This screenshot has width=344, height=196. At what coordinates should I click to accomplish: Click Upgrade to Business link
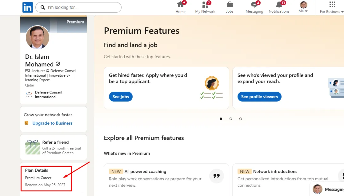(52, 123)
